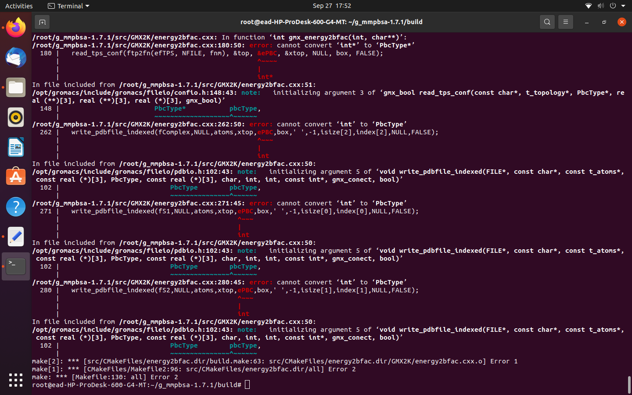Click red 'int*' annotation under line 180
Image resolution: width=632 pixels, height=395 pixels.
265,77
